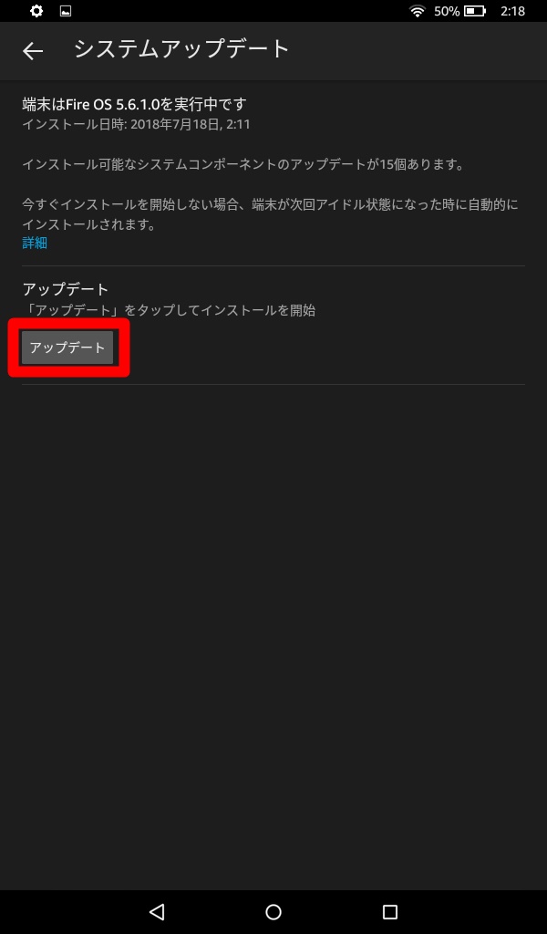Tap the システムアップデート page title
The image size is (547, 934).
tap(181, 49)
